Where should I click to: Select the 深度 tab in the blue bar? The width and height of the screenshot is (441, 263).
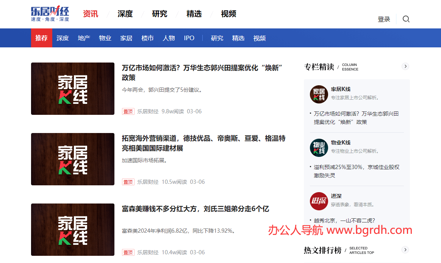pyautogui.click(x=63, y=38)
